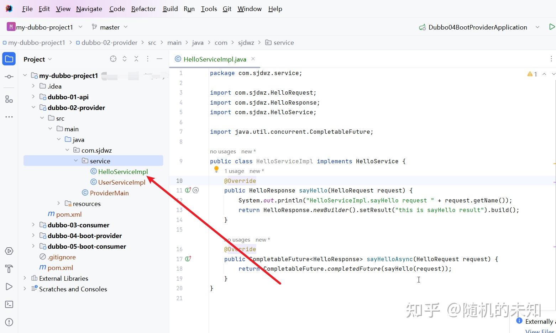Open the Services tool window
Screen dimensions: 556x333
point(9,251)
